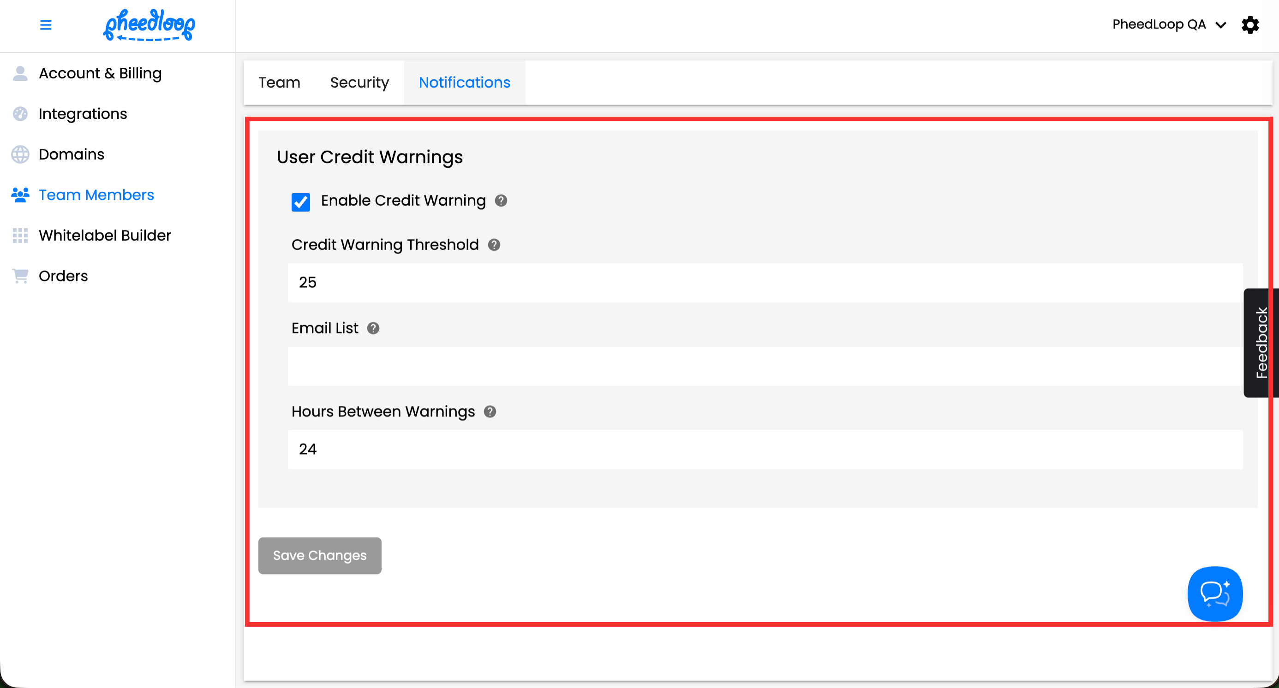Click the Save Changes button

tap(319, 555)
